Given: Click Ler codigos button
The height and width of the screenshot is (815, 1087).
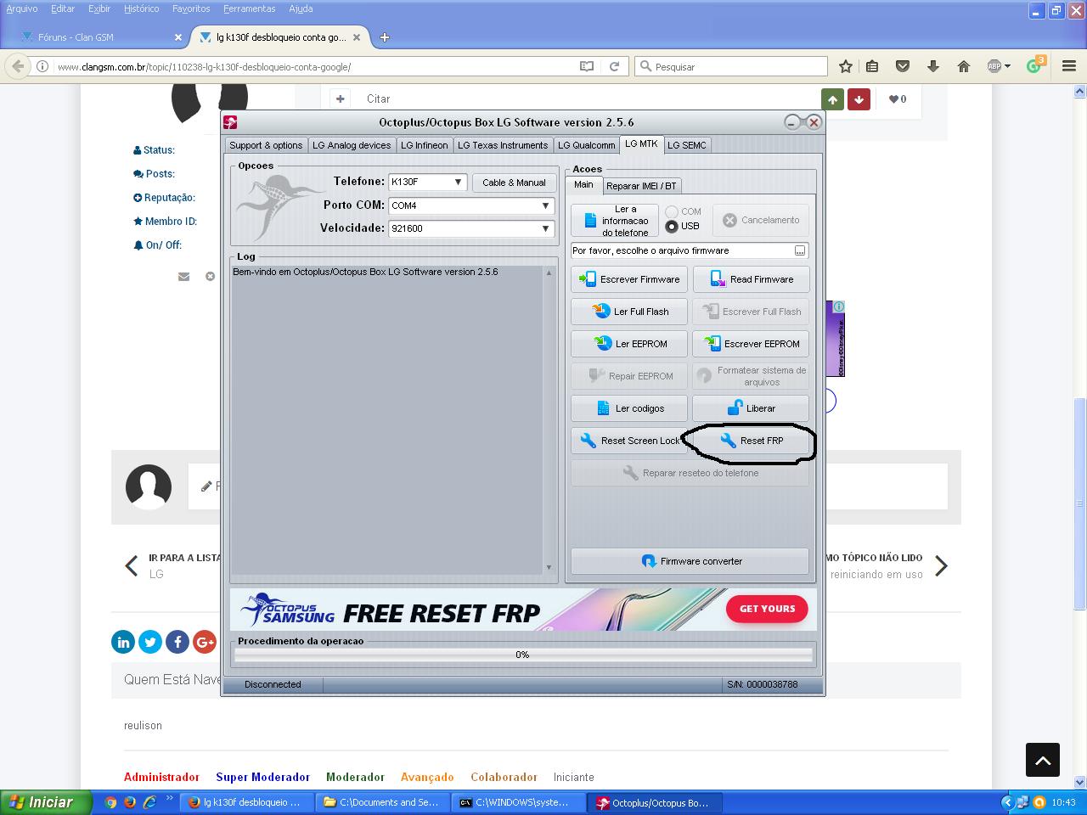Looking at the screenshot, I should tap(628, 408).
